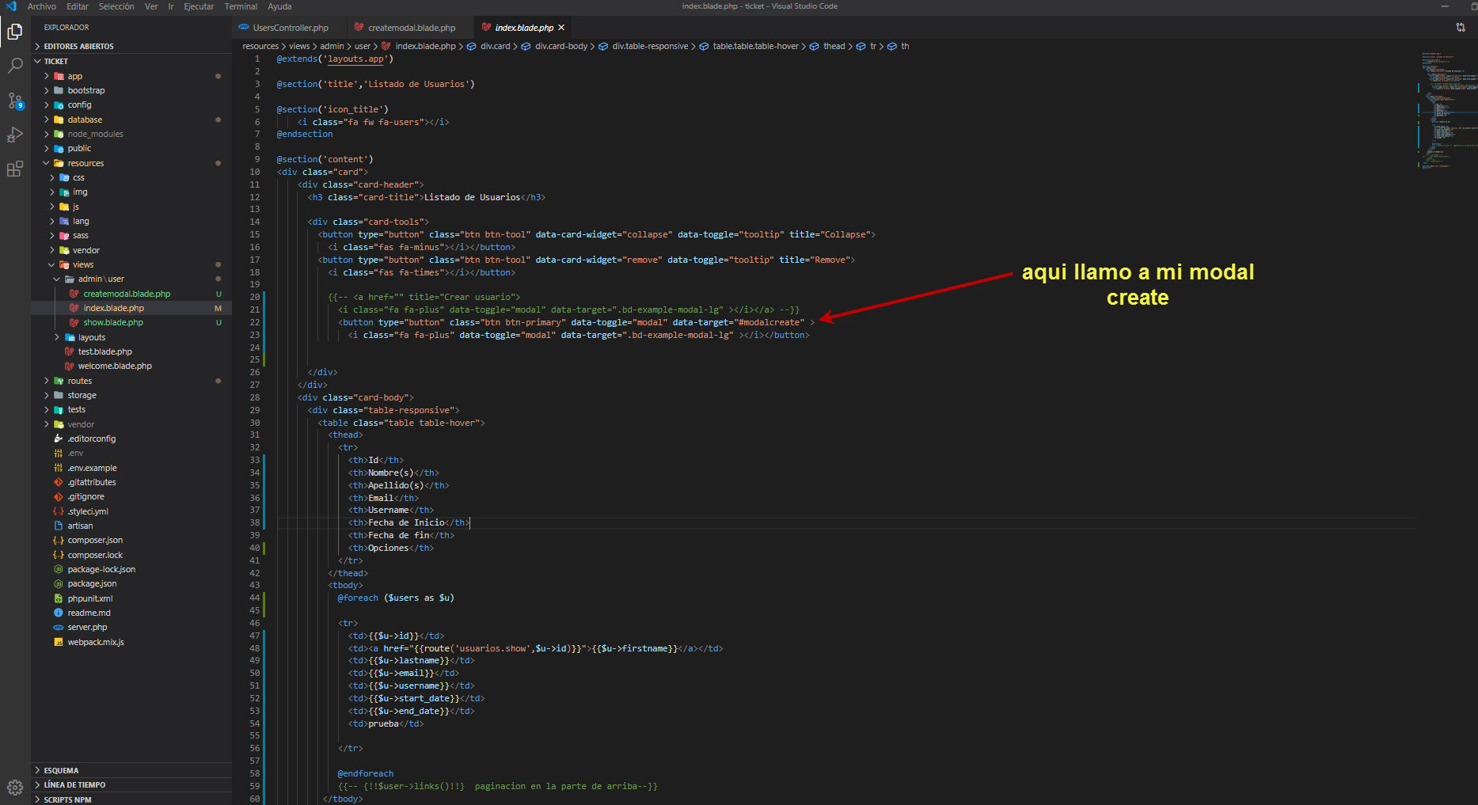Open the Editar menu
Viewport: 1478px width, 805px height.
click(78, 6)
